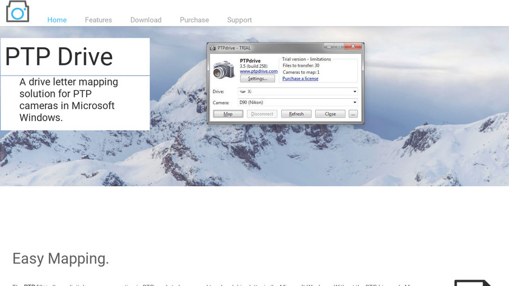
Task: Open the Home nav tab
Action: point(57,20)
